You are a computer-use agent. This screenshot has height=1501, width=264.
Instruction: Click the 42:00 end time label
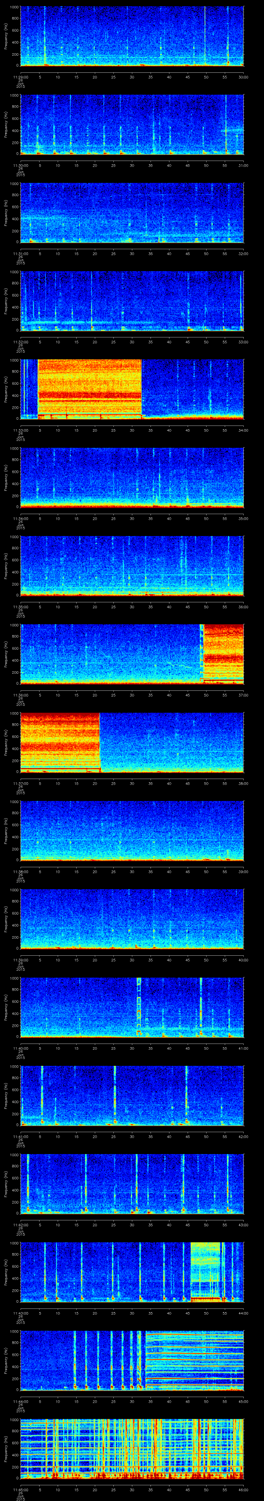click(243, 1136)
